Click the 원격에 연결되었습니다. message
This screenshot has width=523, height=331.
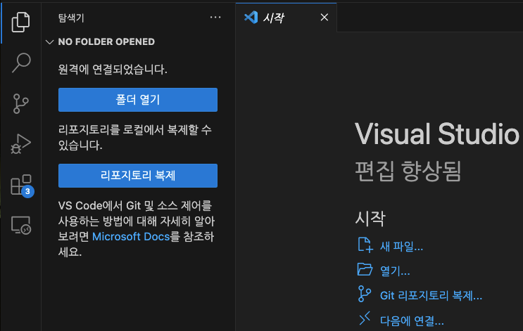click(113, 70)
